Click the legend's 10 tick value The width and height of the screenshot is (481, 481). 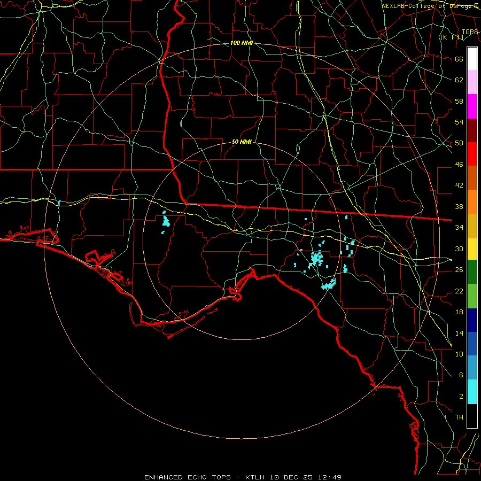coord(459,354)
